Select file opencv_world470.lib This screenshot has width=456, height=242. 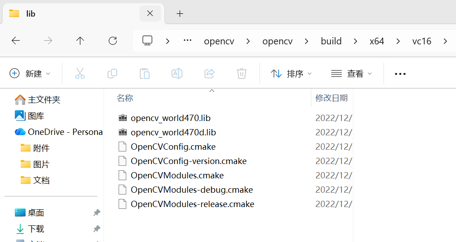(x=170, y=118)
